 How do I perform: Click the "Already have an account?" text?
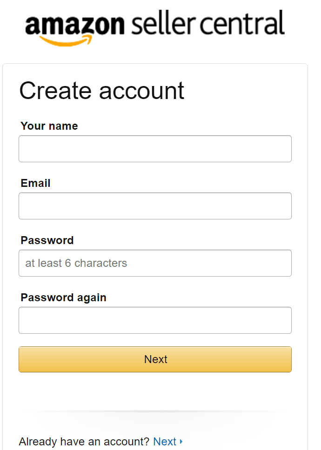tap(84, 442)
